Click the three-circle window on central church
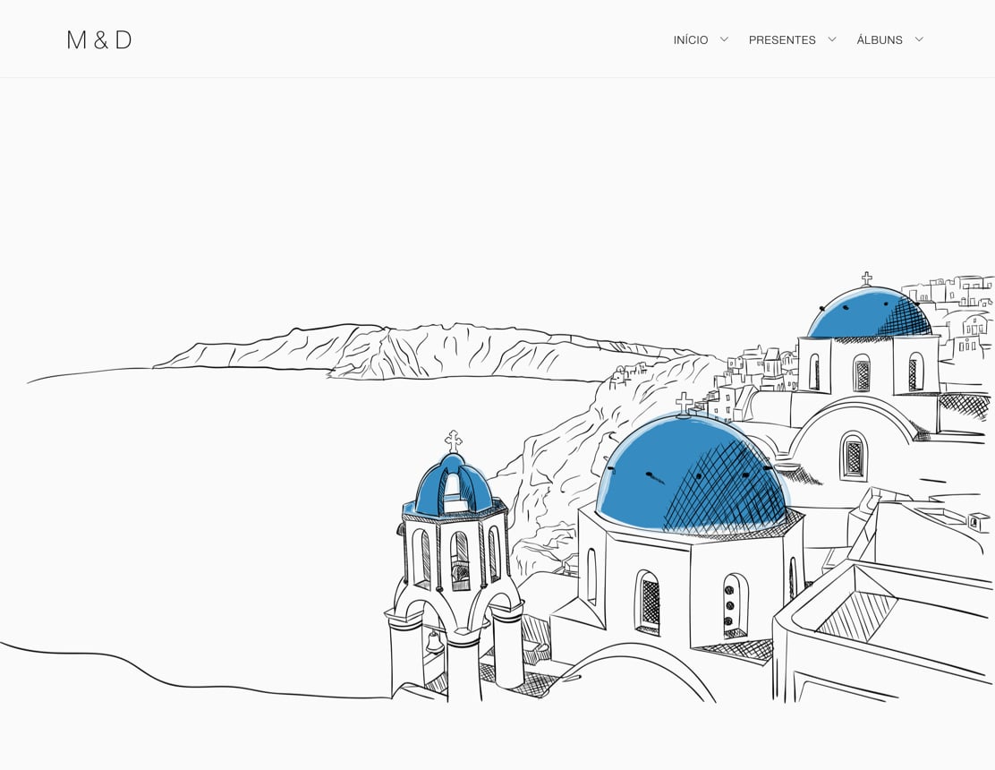Image resolution: width=995 pixels, height=770 pixels. (x=731, y=606)
